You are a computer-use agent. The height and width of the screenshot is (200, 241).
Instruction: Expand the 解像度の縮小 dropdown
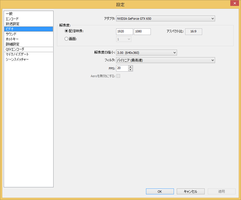(x=147, y=52)
